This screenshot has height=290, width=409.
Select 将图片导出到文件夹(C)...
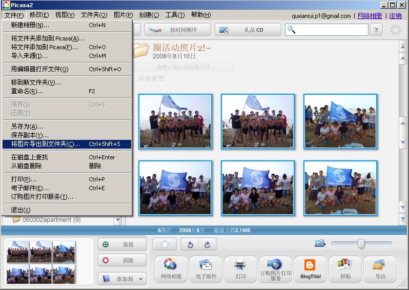[67, 144]
